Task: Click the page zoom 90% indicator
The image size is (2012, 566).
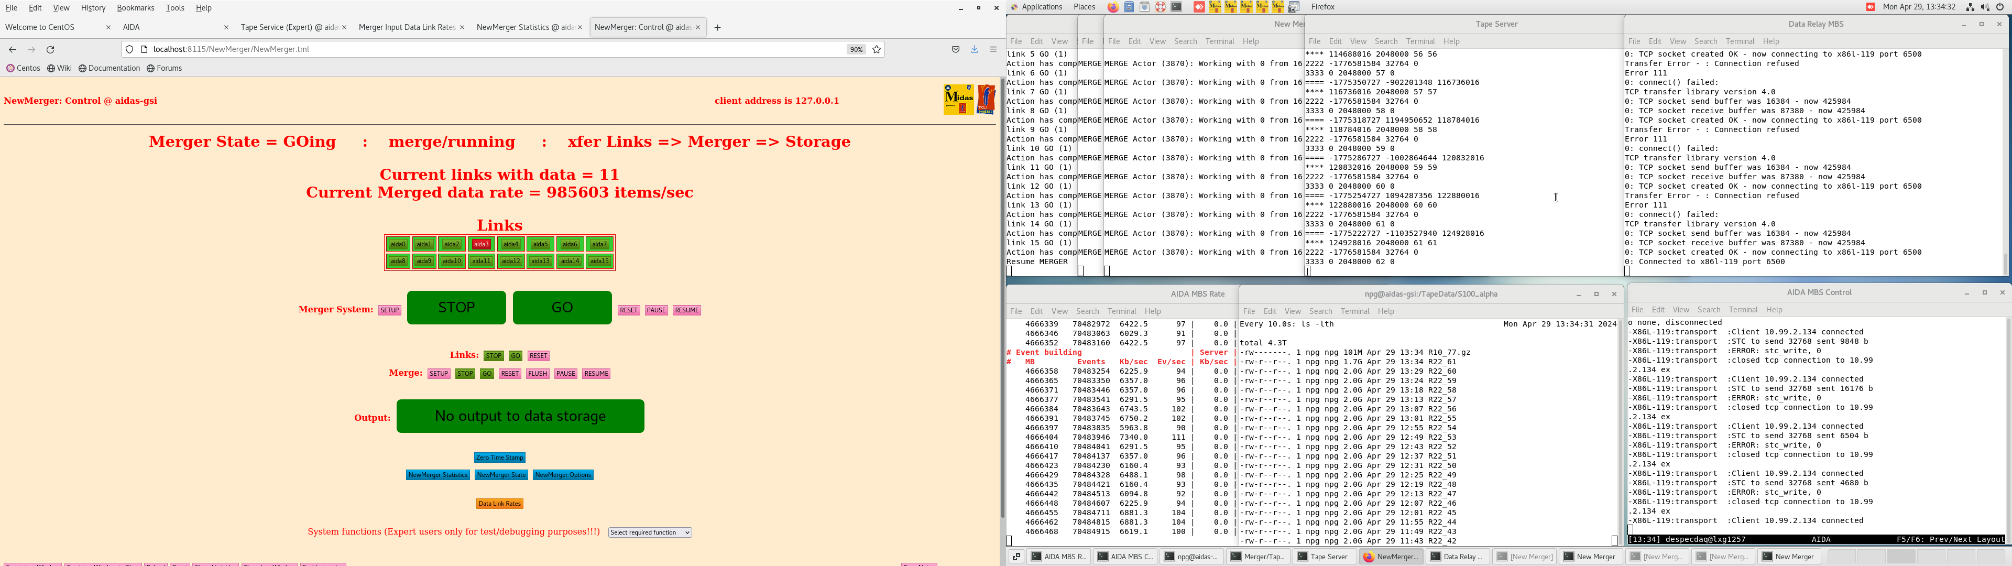Action: tap(857, 49)
